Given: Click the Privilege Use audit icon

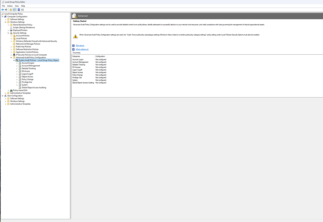Looking at the screenshot, I should (x=20, y=82).
